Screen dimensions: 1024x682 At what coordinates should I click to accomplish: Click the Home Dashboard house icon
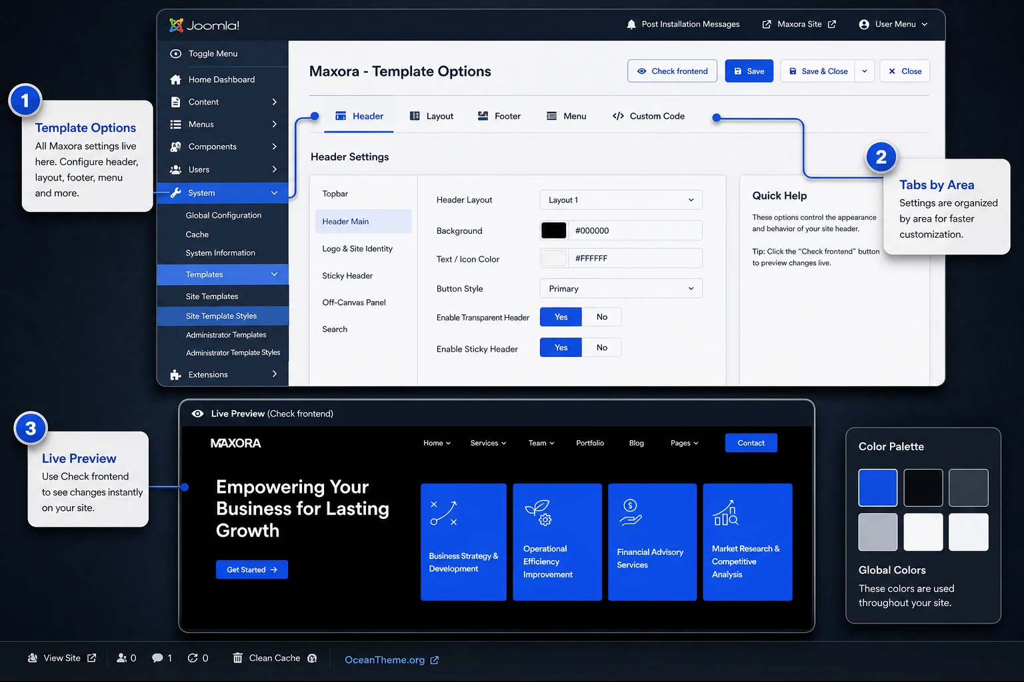(x=175, y=79)
